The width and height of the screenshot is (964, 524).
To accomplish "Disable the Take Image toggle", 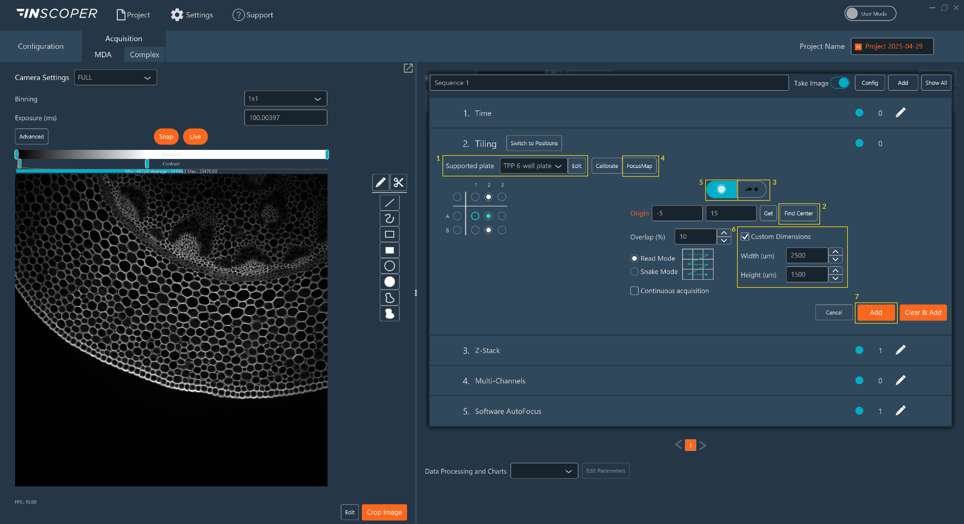I will tap(840, 83).
